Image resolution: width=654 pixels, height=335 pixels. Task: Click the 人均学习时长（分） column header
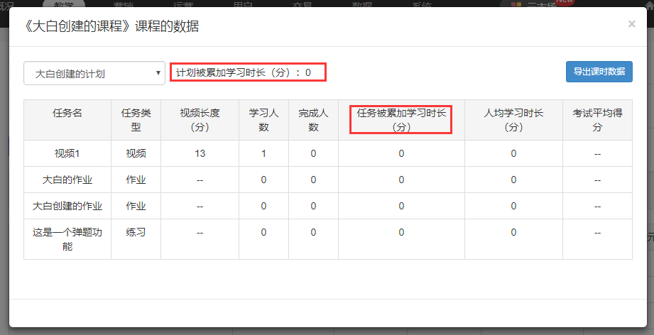click(513, 120)
